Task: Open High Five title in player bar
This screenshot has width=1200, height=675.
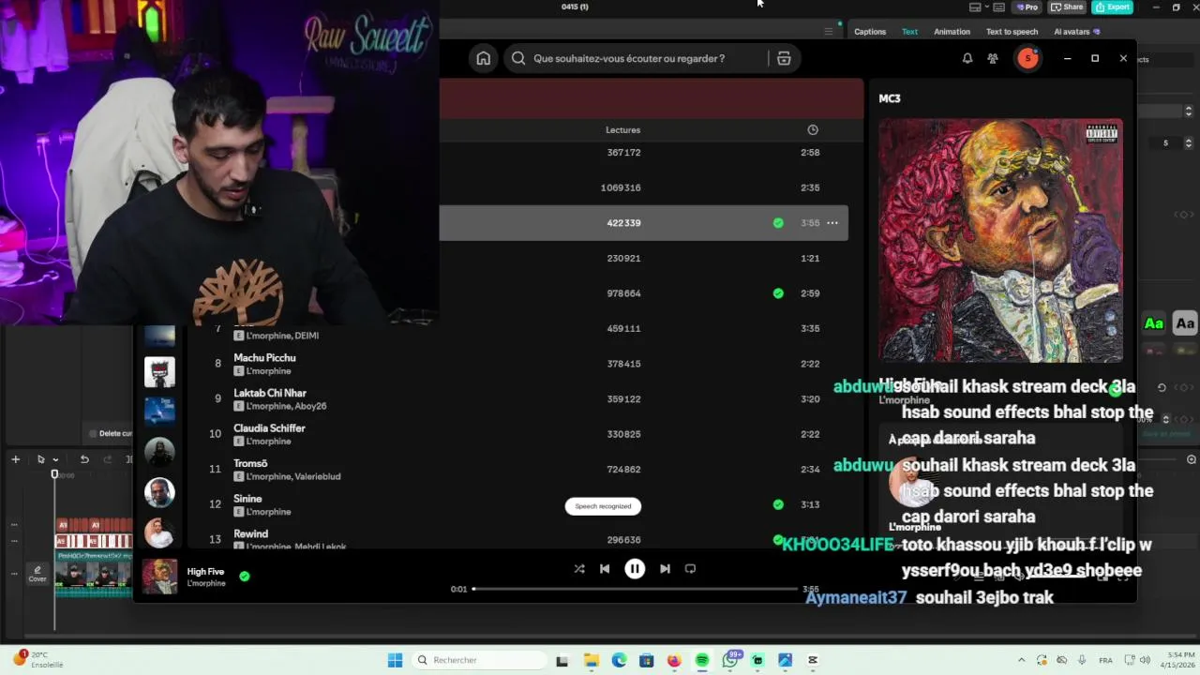Action: pos(205,571)
